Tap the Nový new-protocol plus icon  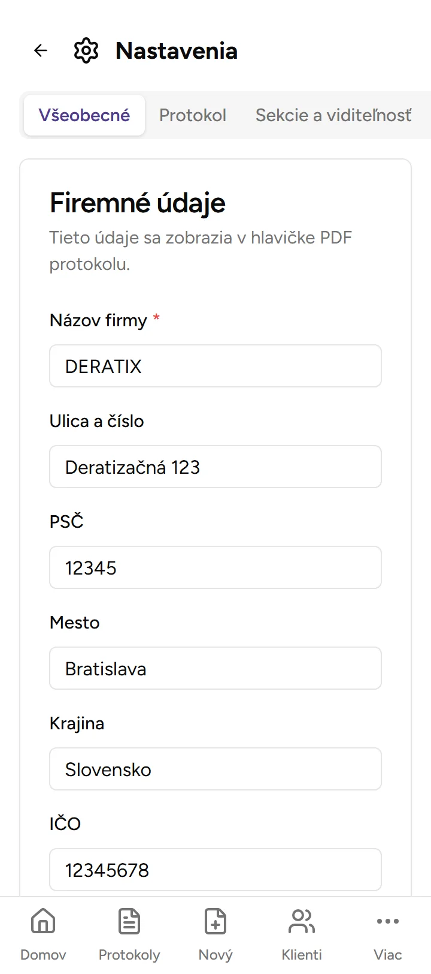215,921
